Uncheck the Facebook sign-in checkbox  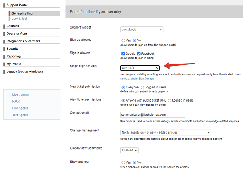(139, 54)
